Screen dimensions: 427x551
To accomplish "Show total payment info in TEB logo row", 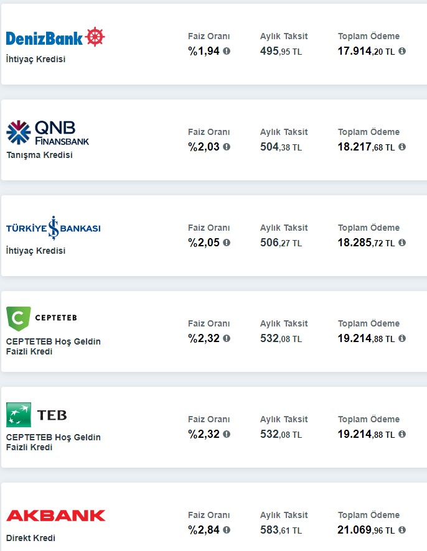I will click(x=402, y=434).
